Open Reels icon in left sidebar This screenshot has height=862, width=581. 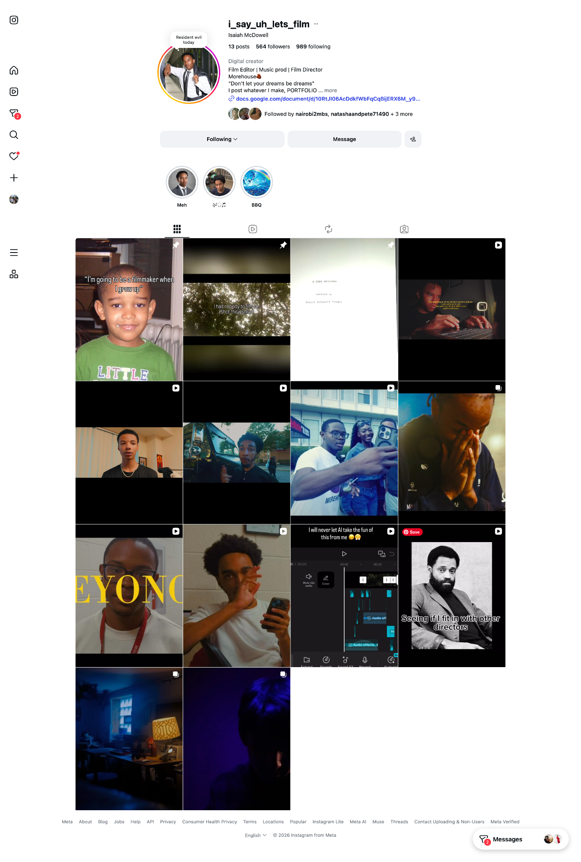click(x=14, y=92)
